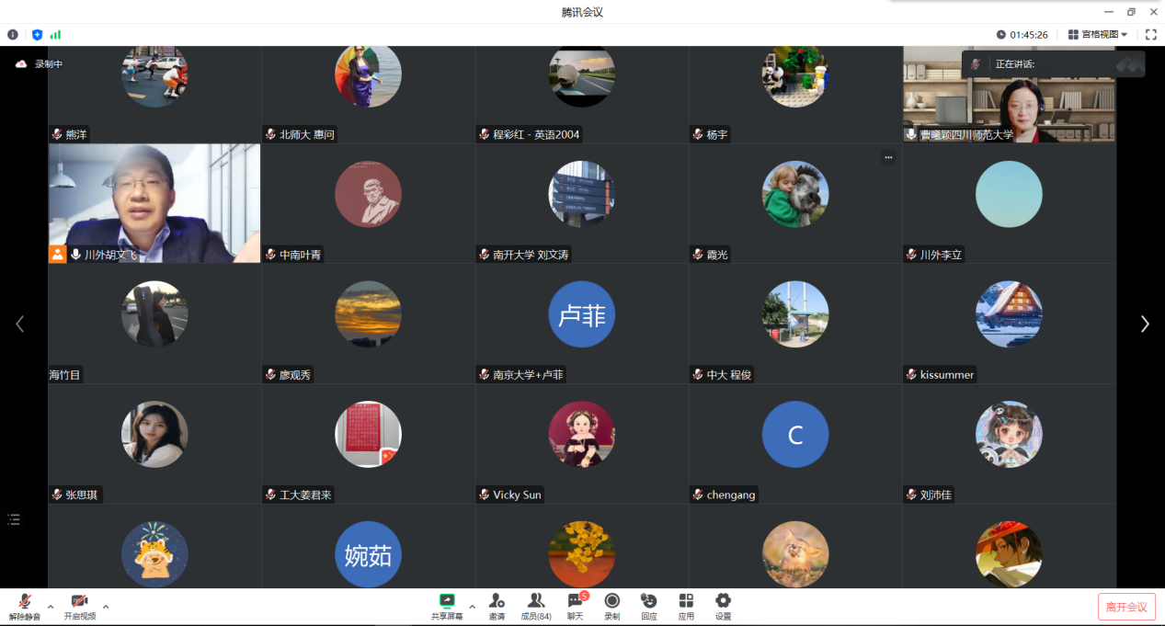This screenshot has height=626, width=1165.
Task: Click the meeting timer 01:45:26
Action: tap(1022, 34)
